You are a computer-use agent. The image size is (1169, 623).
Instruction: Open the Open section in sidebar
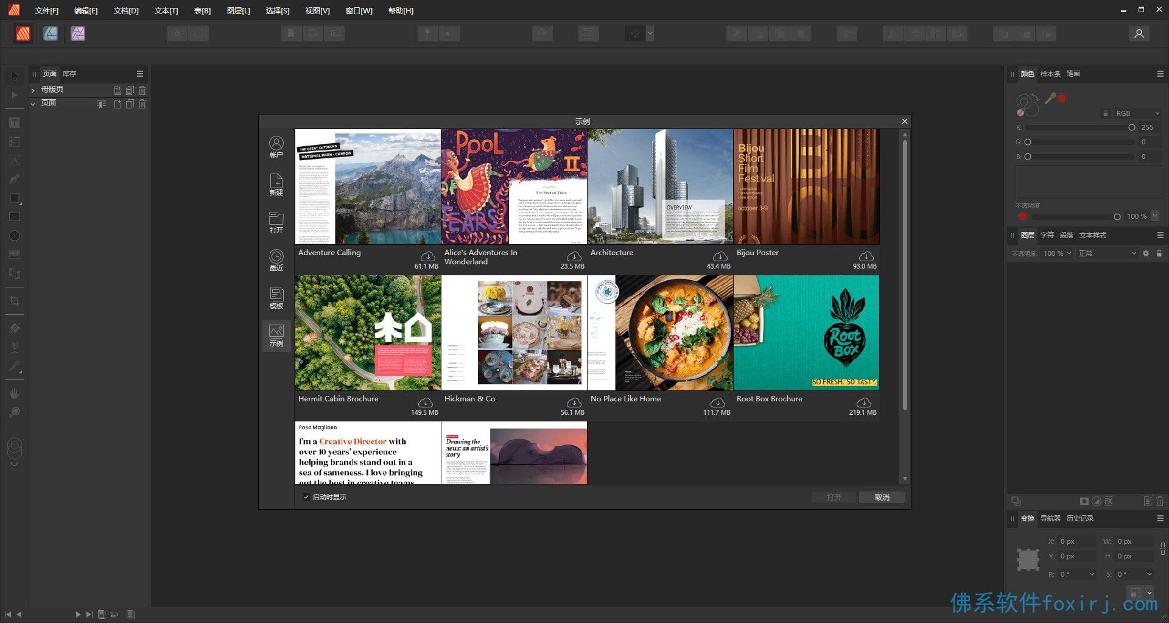point(276,222)
